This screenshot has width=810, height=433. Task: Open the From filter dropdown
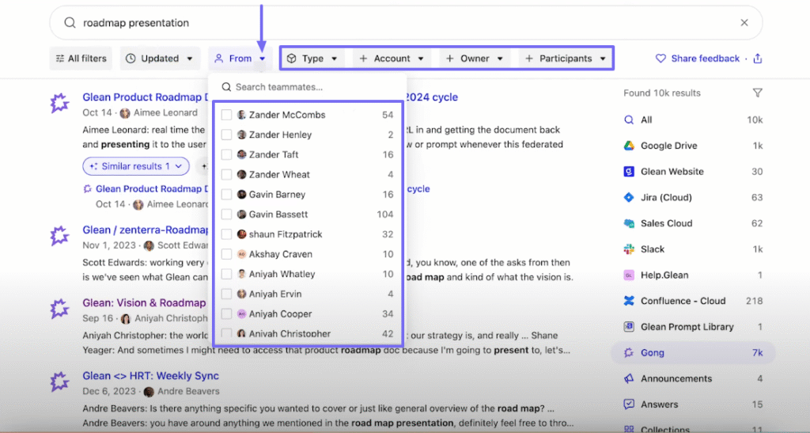coord(240,59)
